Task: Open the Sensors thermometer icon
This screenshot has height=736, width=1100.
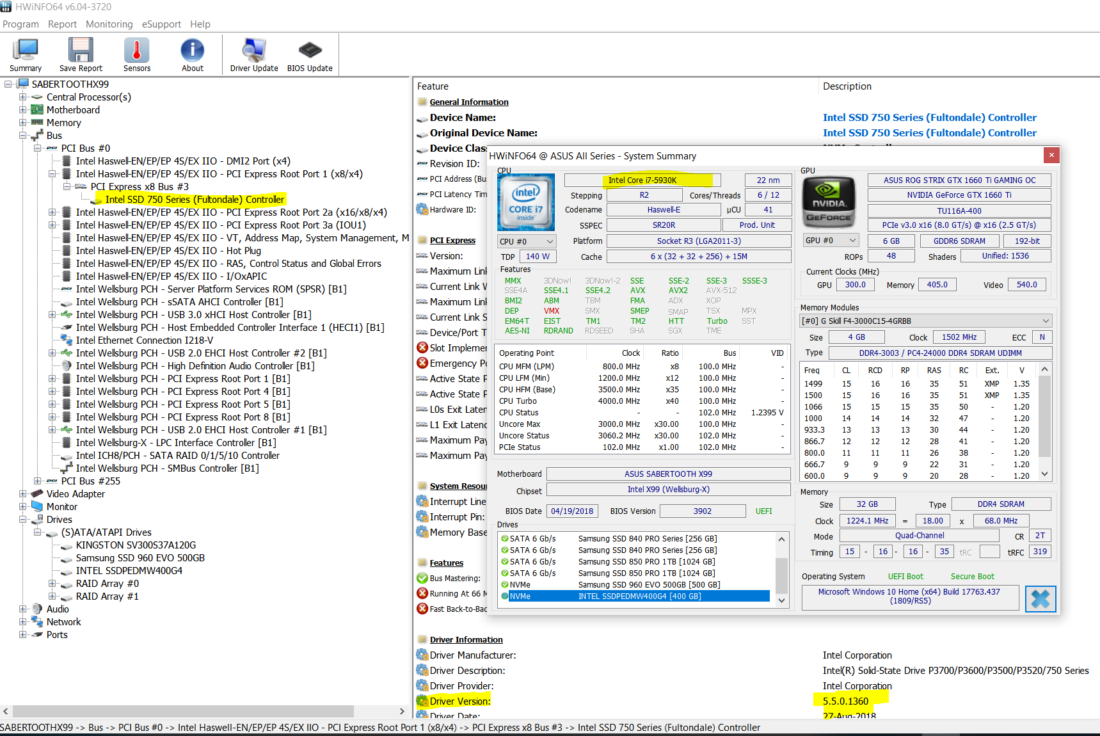Action: pyautogui.click(x=137, y=51)
